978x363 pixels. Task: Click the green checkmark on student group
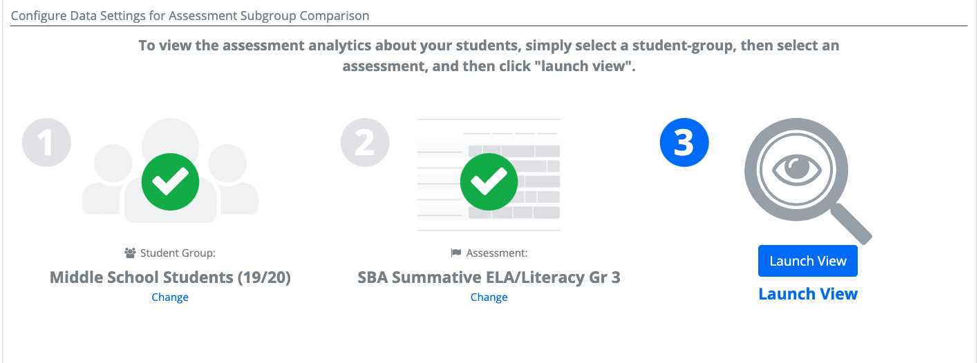point(170,182)
